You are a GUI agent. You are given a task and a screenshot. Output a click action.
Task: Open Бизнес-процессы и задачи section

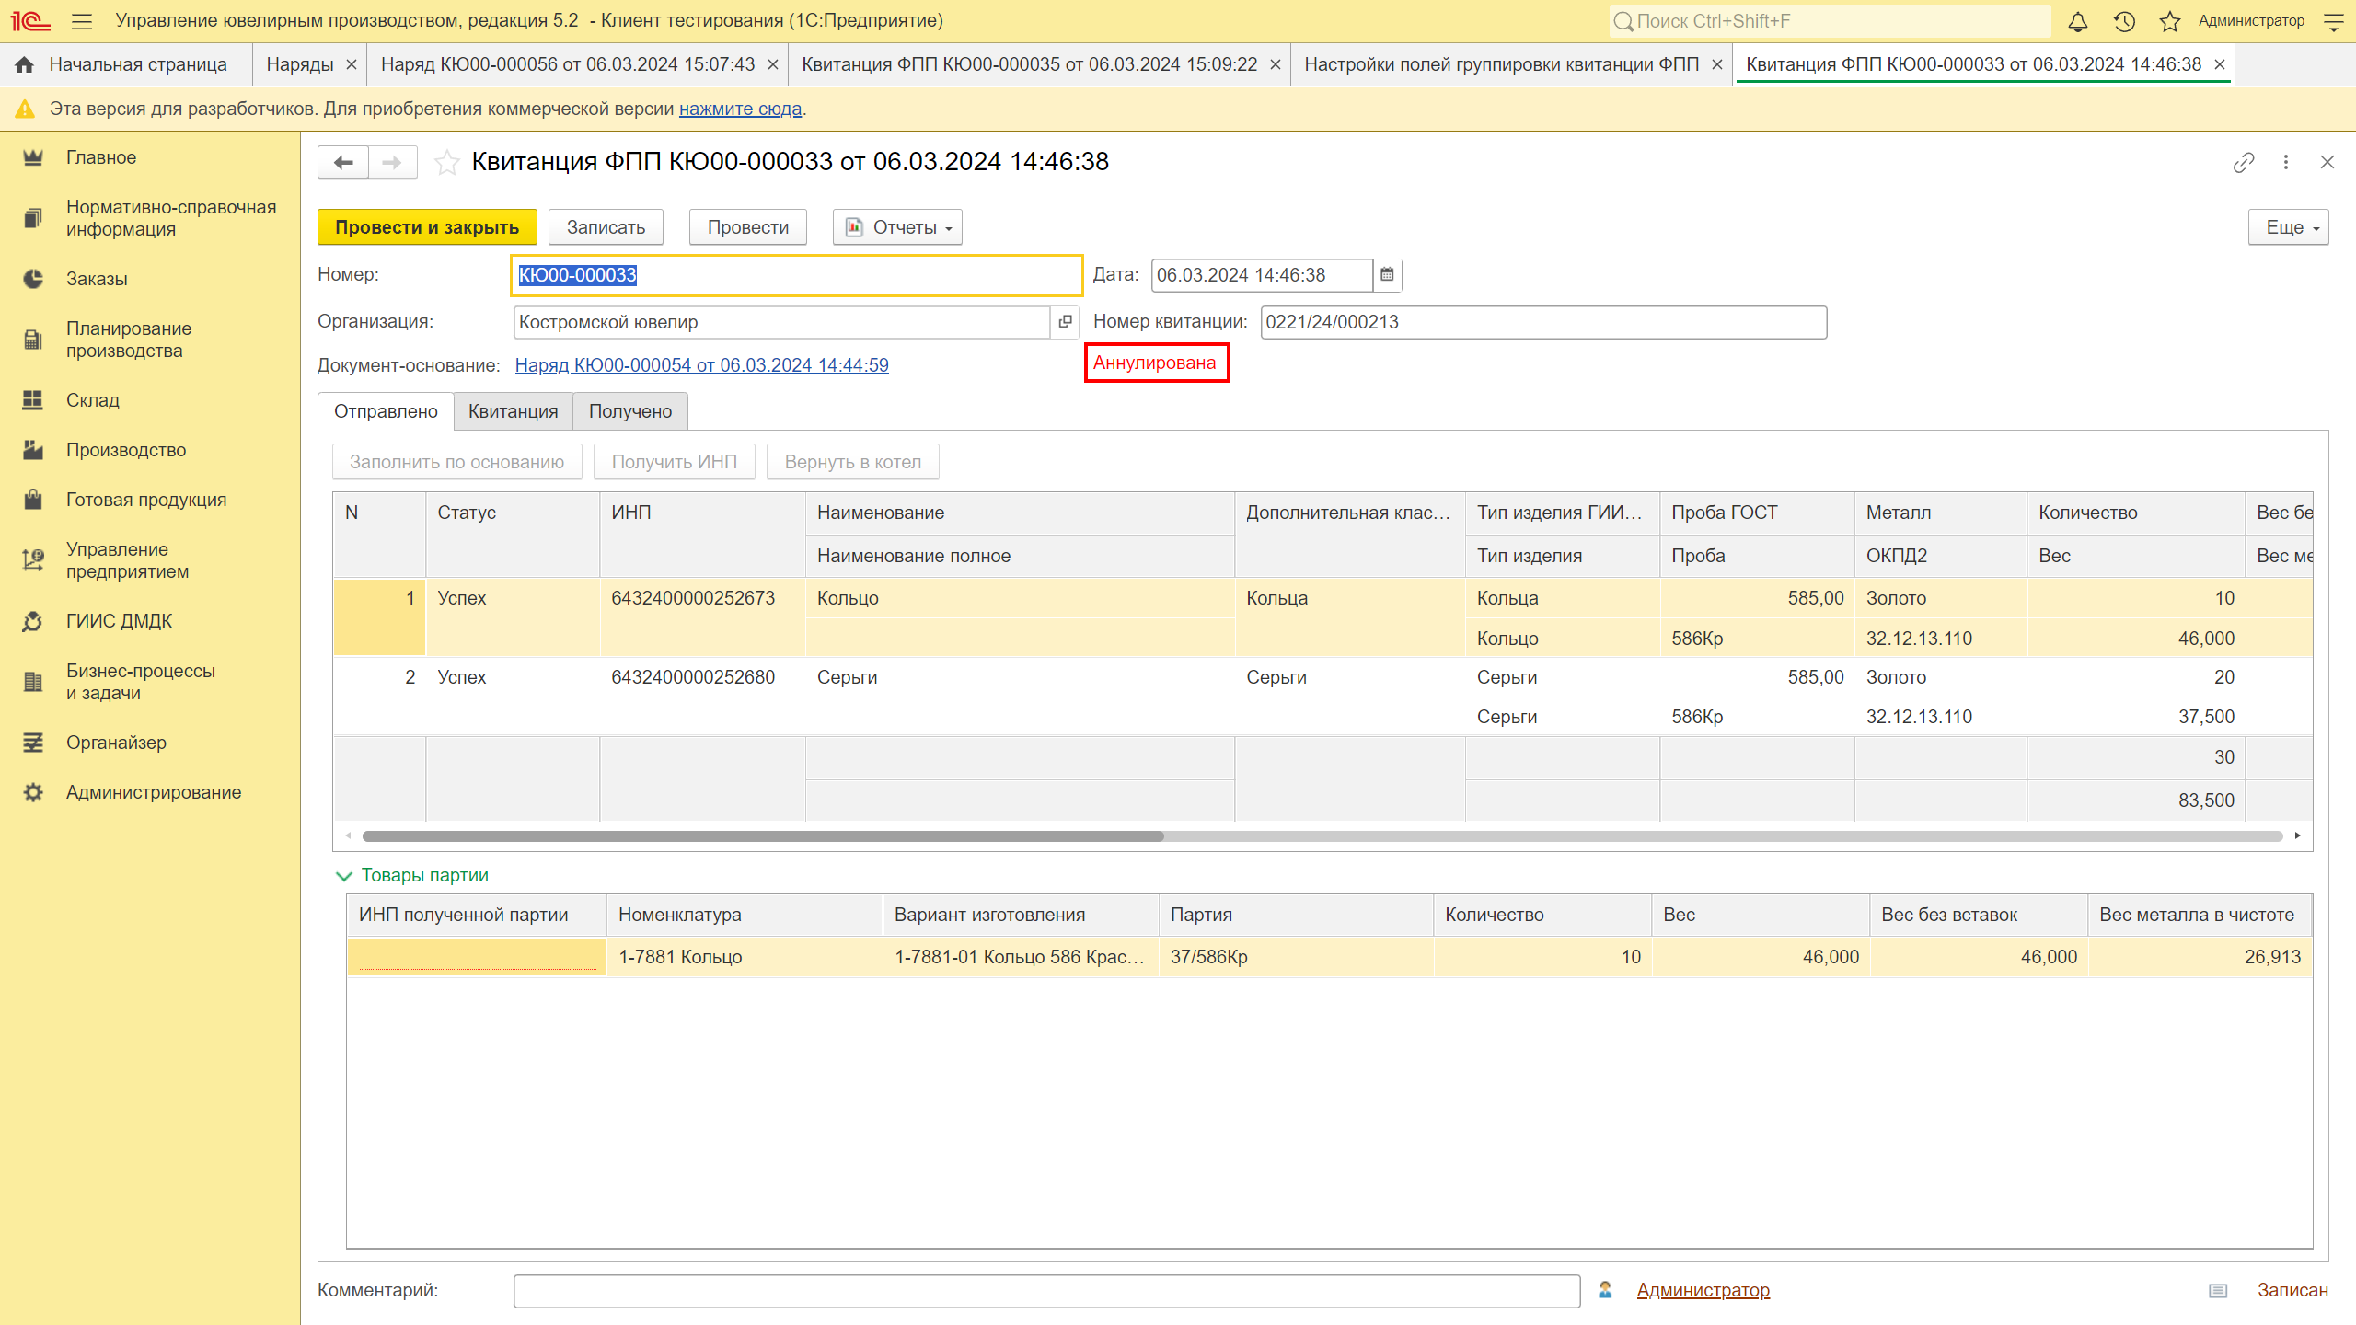tap(141, 682)
